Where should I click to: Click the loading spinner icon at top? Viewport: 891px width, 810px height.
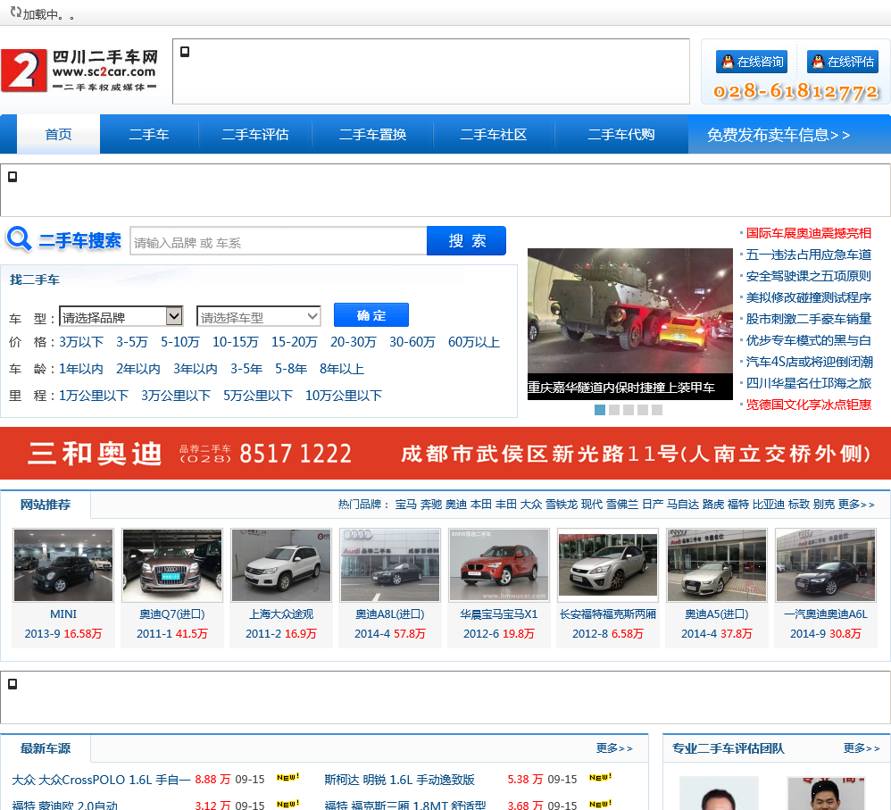pyautogui.click(x=15, y=13)
